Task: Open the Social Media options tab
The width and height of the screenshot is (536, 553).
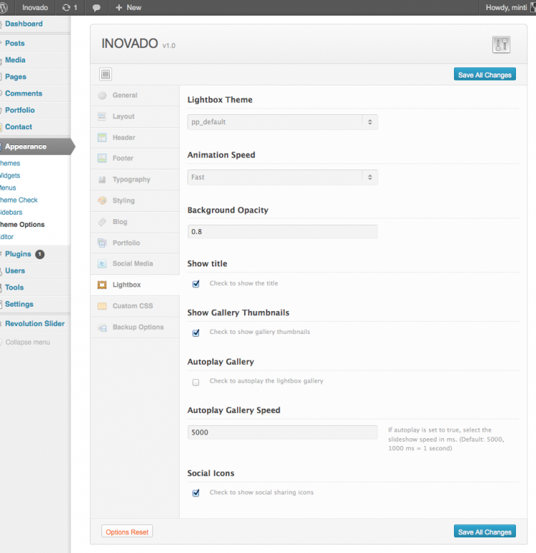Action: 135,264
